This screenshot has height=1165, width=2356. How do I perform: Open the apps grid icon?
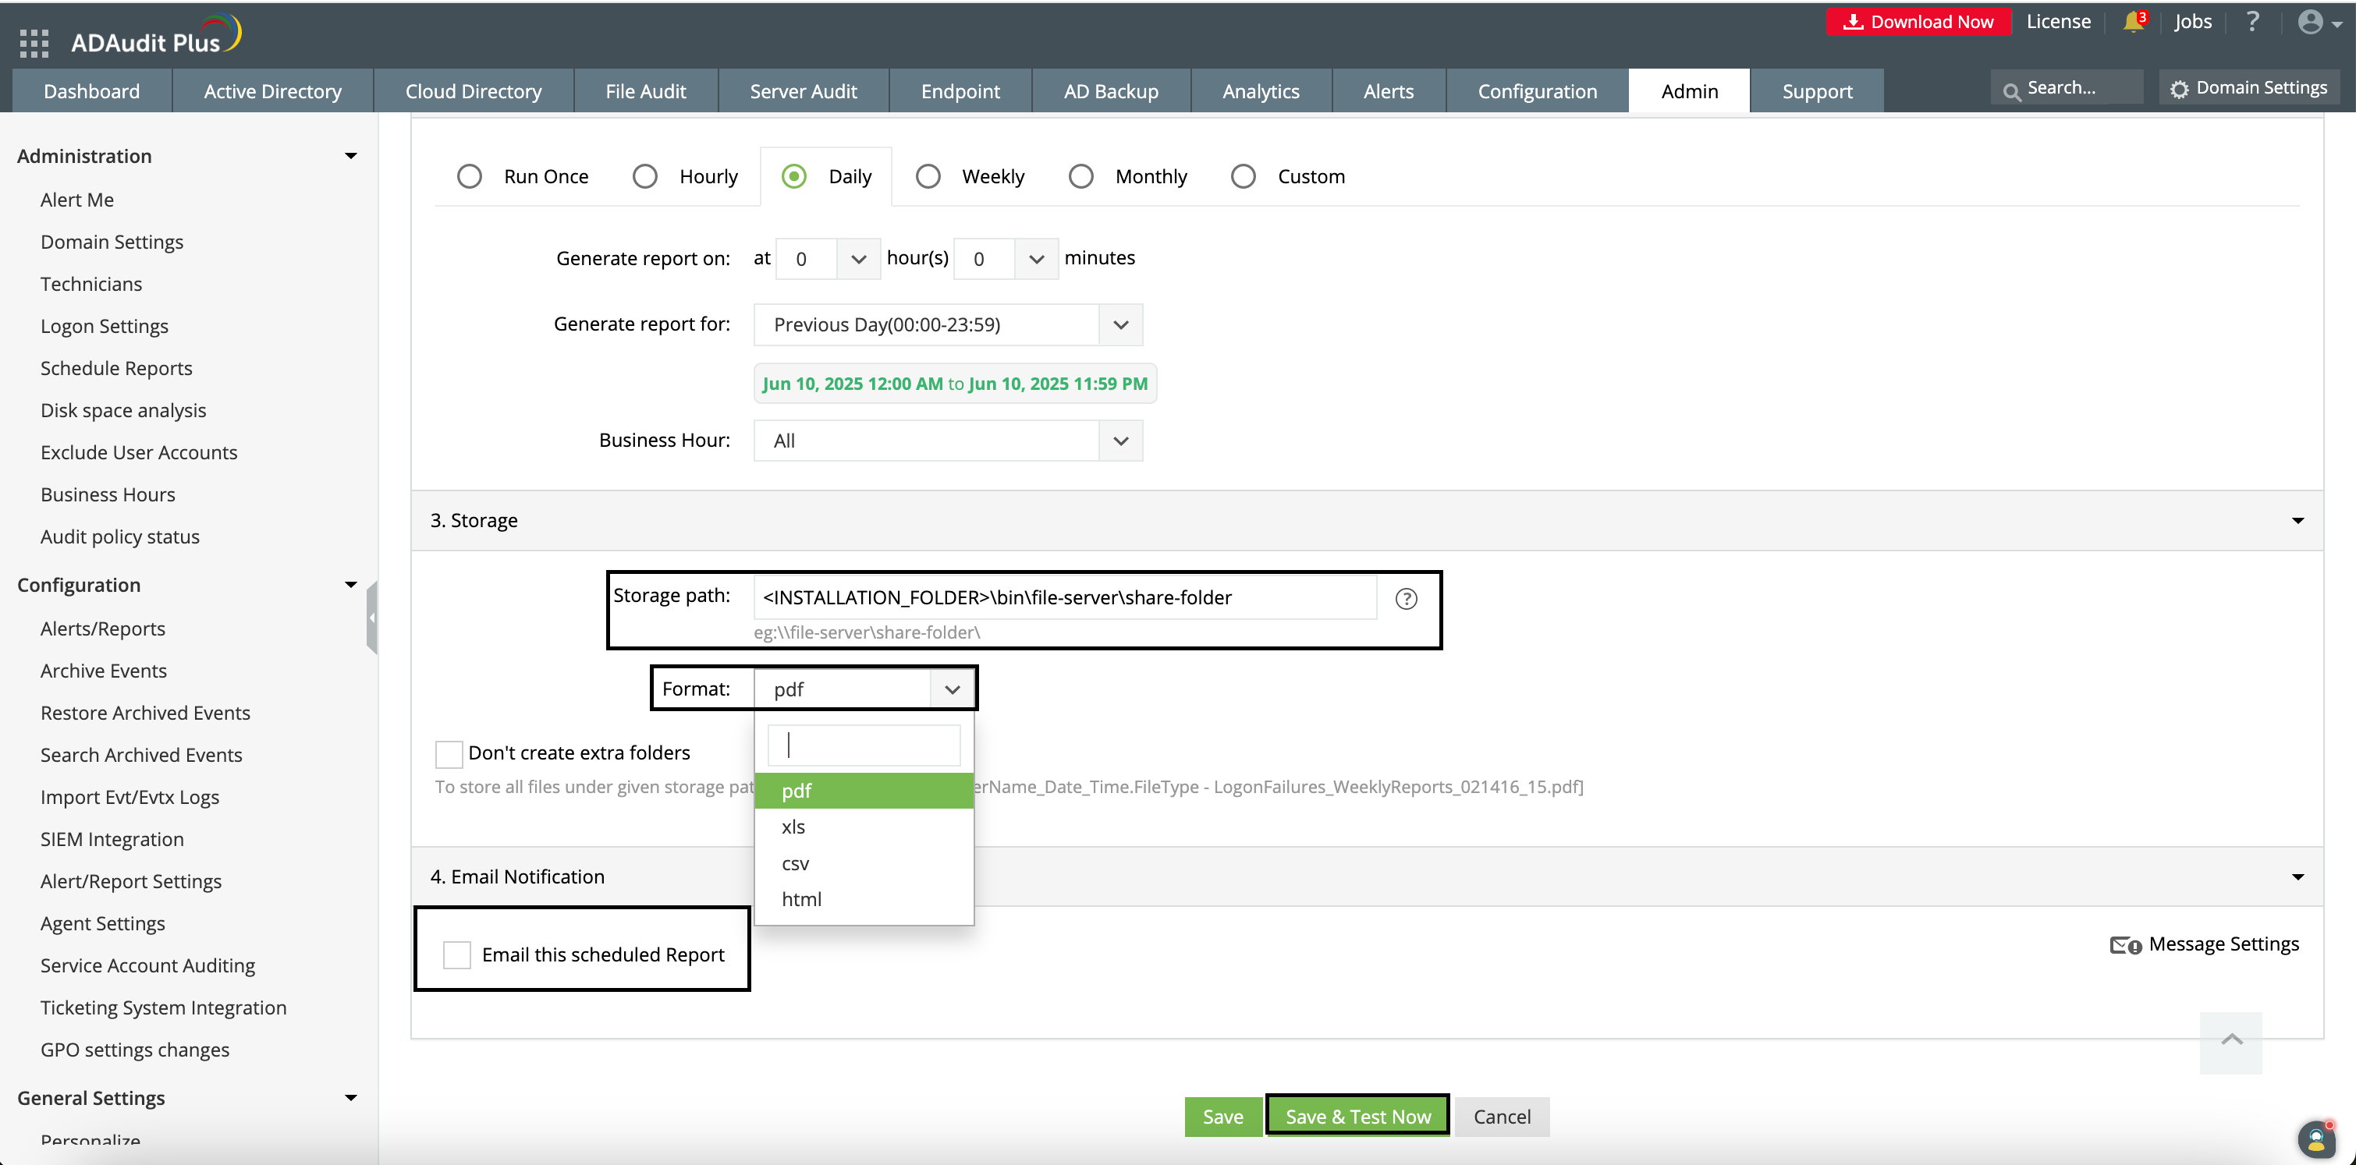34,42
